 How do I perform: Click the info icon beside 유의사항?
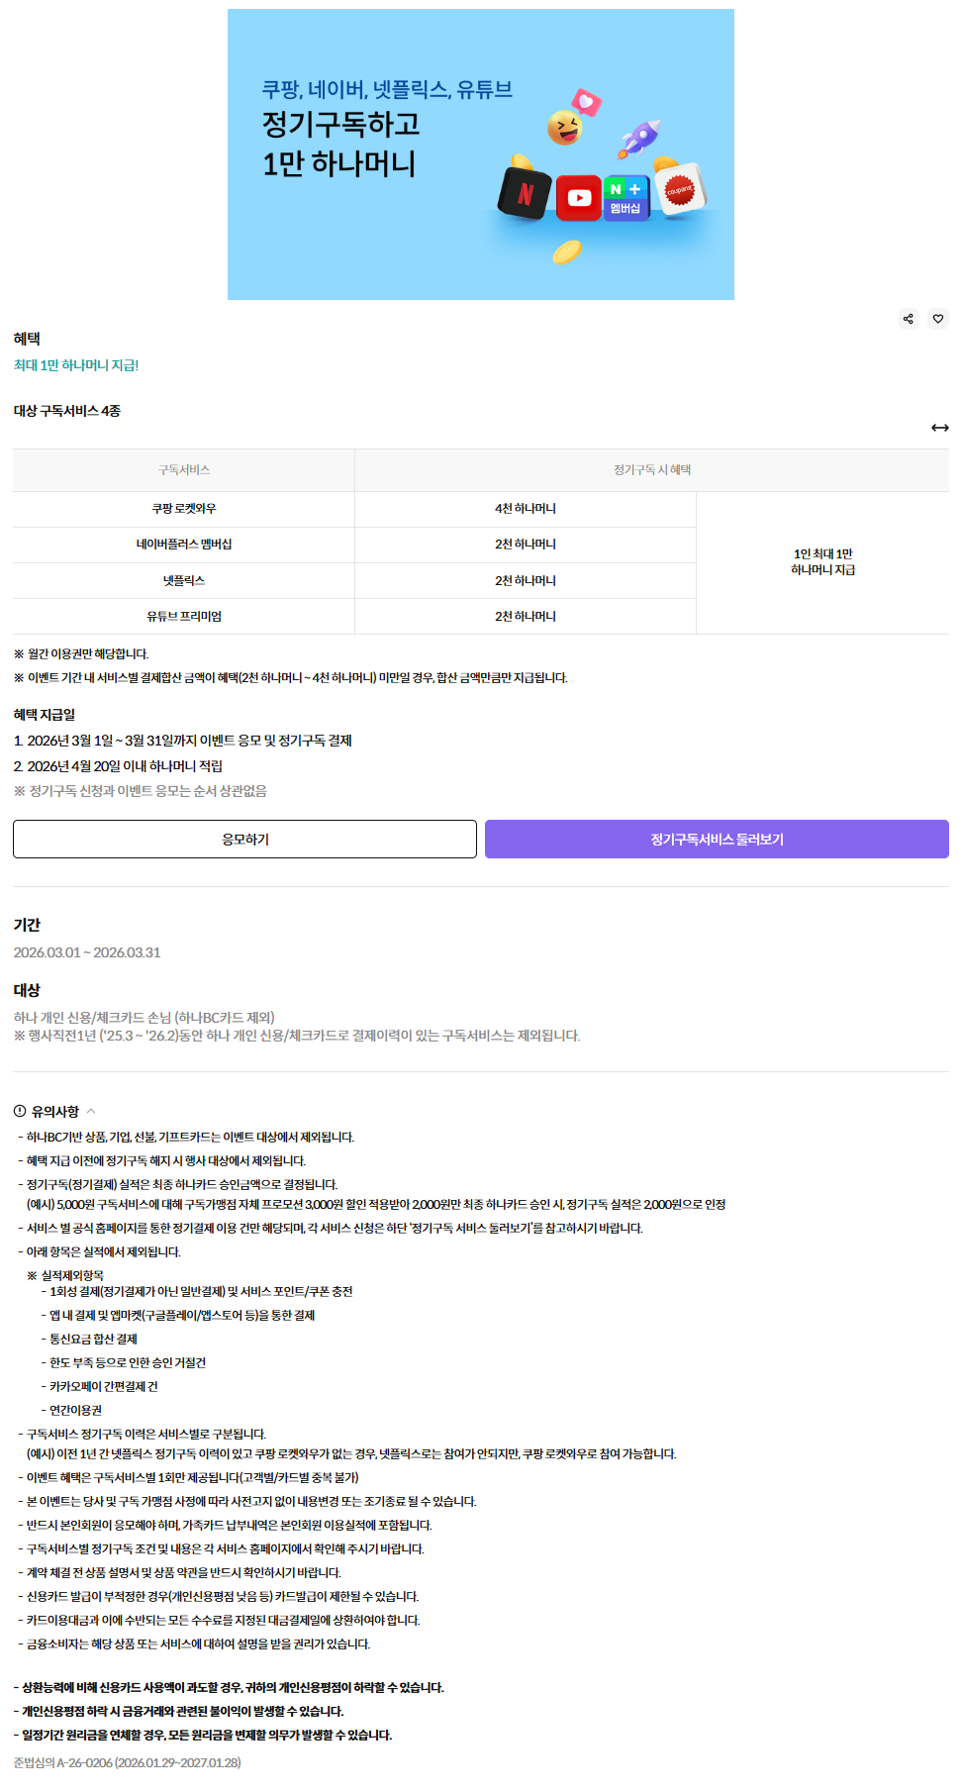click(x=20, y=1111)
